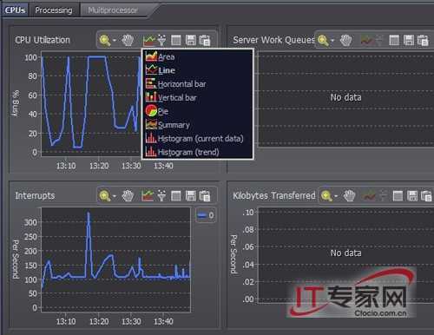The height and width of the screenshot is (335, 434).
Task: Click chart type icon in Interrupts
Action: click(x=148, y=196)
